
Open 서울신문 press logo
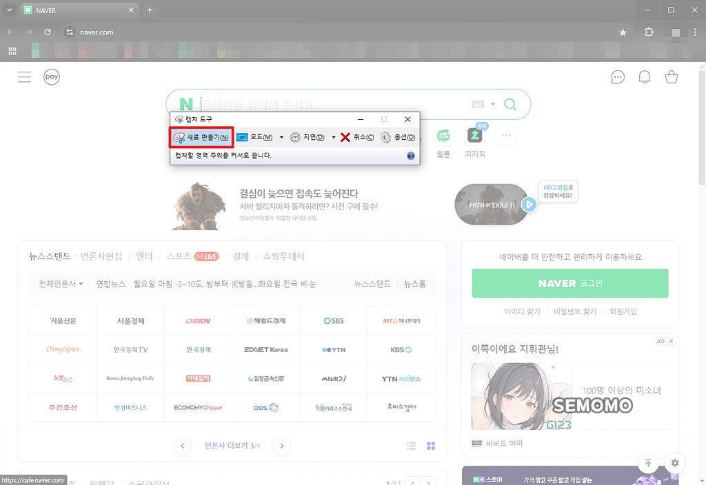(63, 321)
